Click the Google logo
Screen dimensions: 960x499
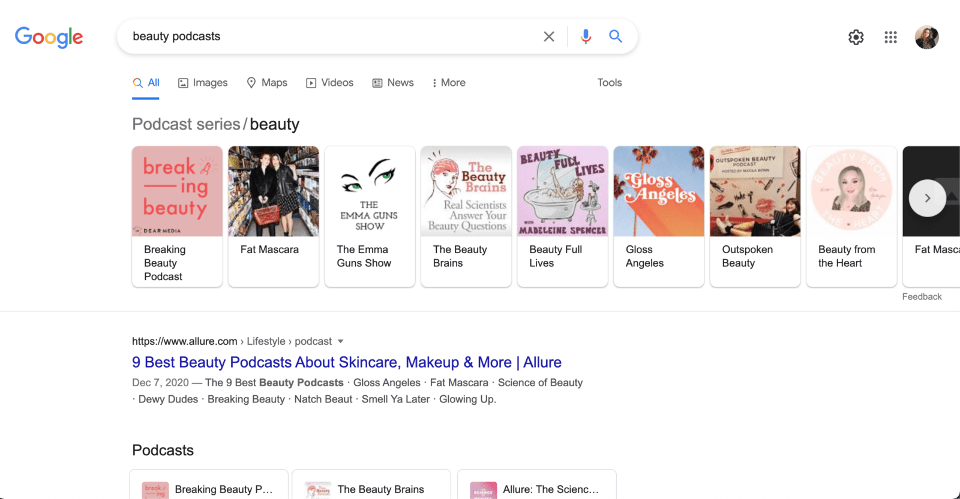49,37
